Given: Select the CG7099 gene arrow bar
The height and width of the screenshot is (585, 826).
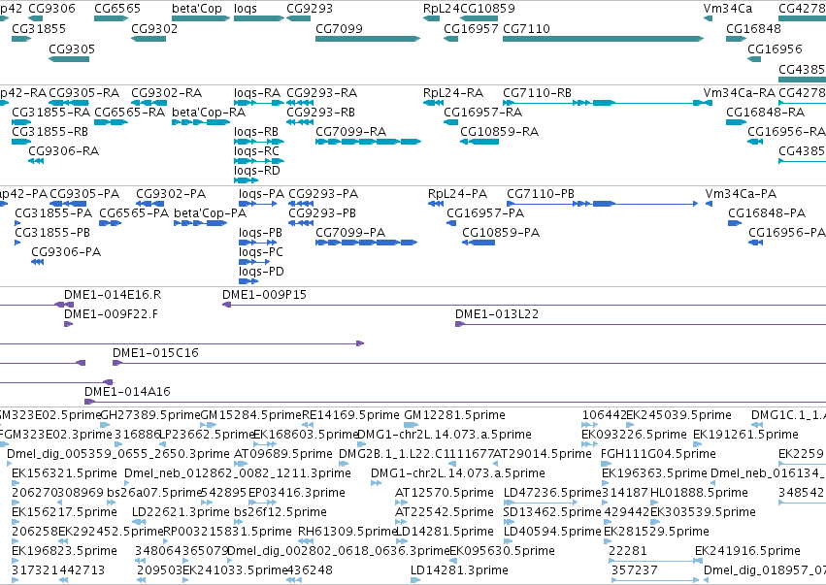Looking at the screenshot, I should click(x=368, y=39).
